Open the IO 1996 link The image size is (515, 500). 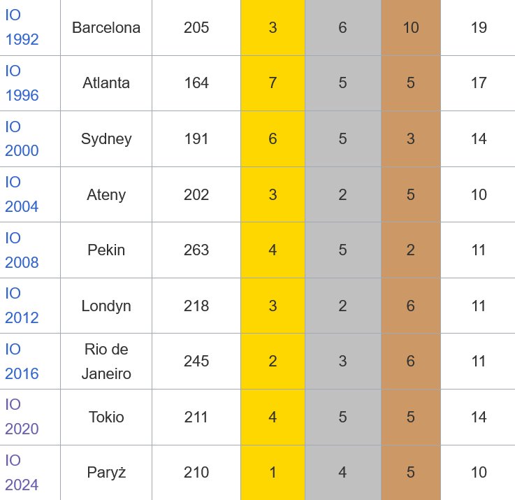tap(22, 83)
